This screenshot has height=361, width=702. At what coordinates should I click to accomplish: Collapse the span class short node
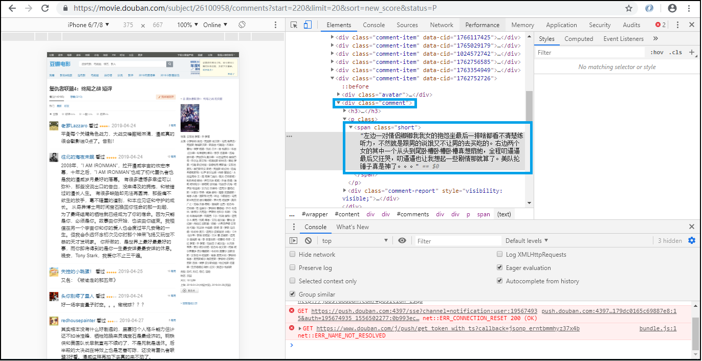(350, 127)
